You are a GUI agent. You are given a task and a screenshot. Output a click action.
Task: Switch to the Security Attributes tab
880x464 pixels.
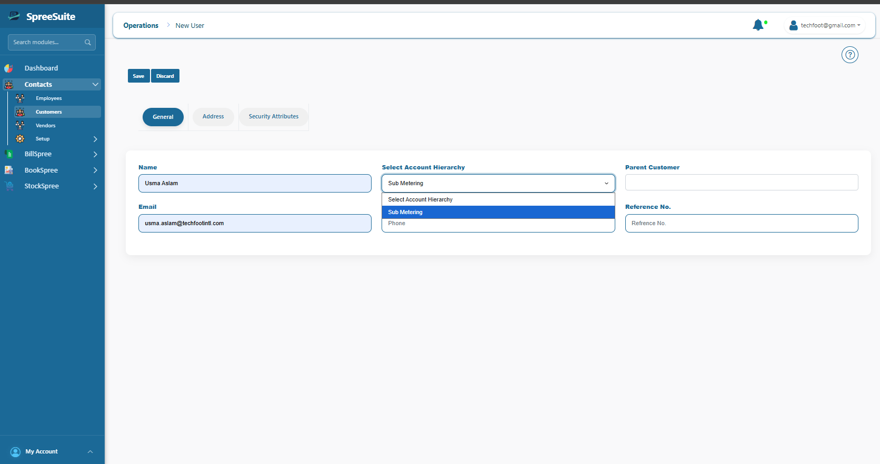click(x=274, y=117)
